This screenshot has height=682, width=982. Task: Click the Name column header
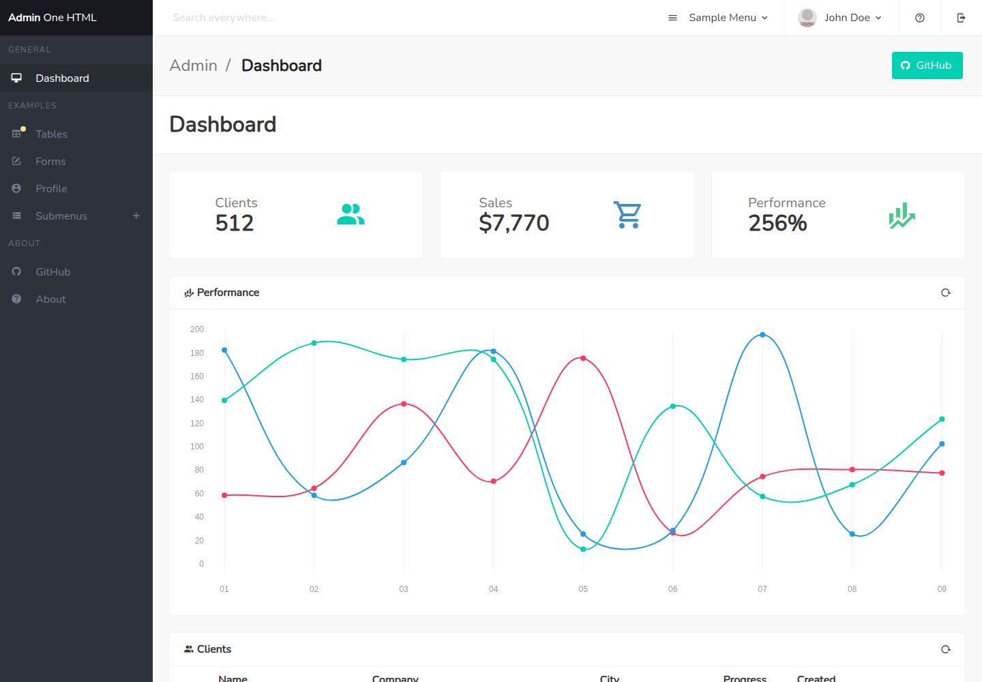coord(233,678)
